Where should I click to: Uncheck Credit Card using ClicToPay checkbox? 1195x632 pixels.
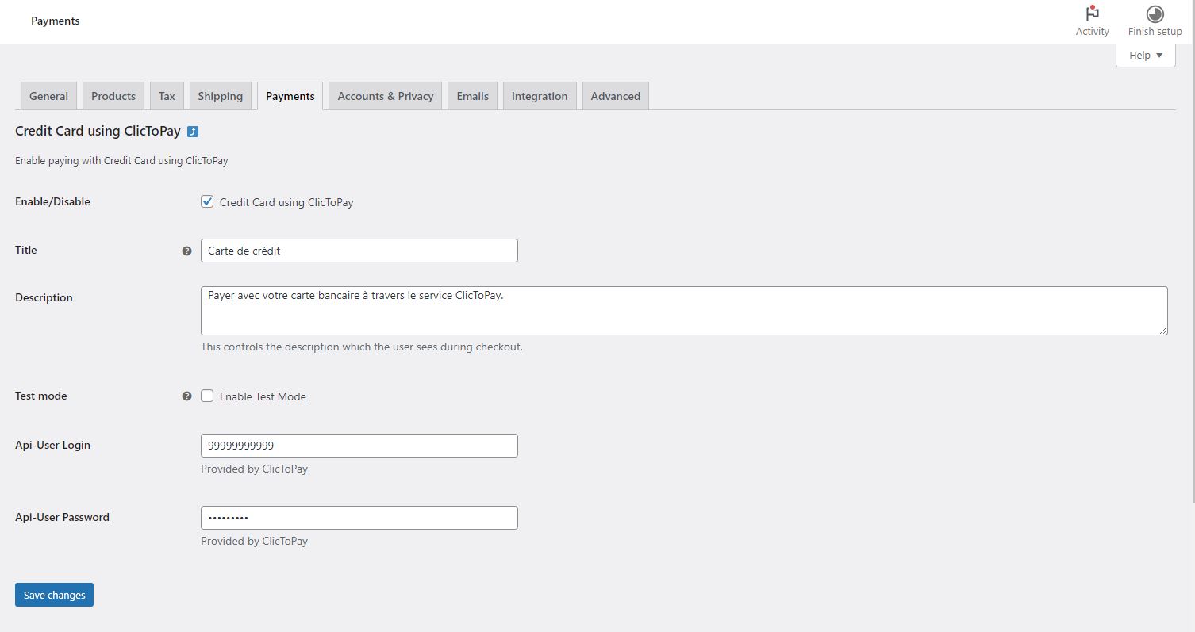tap(207, 201)
